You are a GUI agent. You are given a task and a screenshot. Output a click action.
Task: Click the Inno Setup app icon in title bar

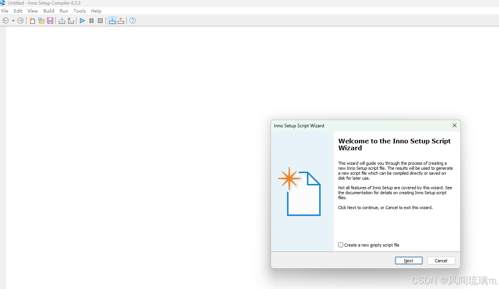[x=3, y=3]
